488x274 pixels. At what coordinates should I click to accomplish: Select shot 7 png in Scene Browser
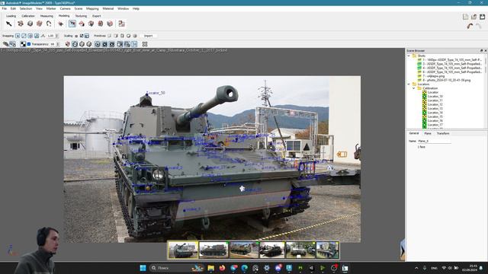[433, 76]
